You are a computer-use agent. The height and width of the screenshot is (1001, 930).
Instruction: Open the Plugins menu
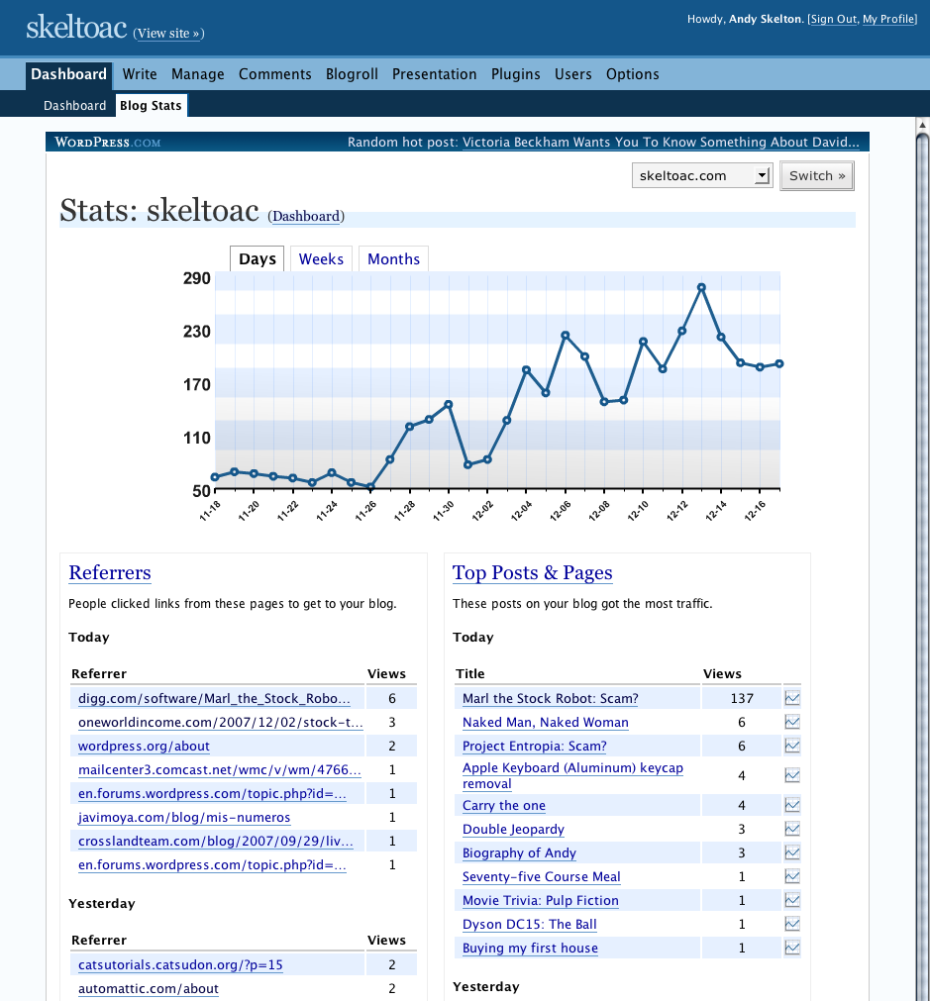click(515, 74)
